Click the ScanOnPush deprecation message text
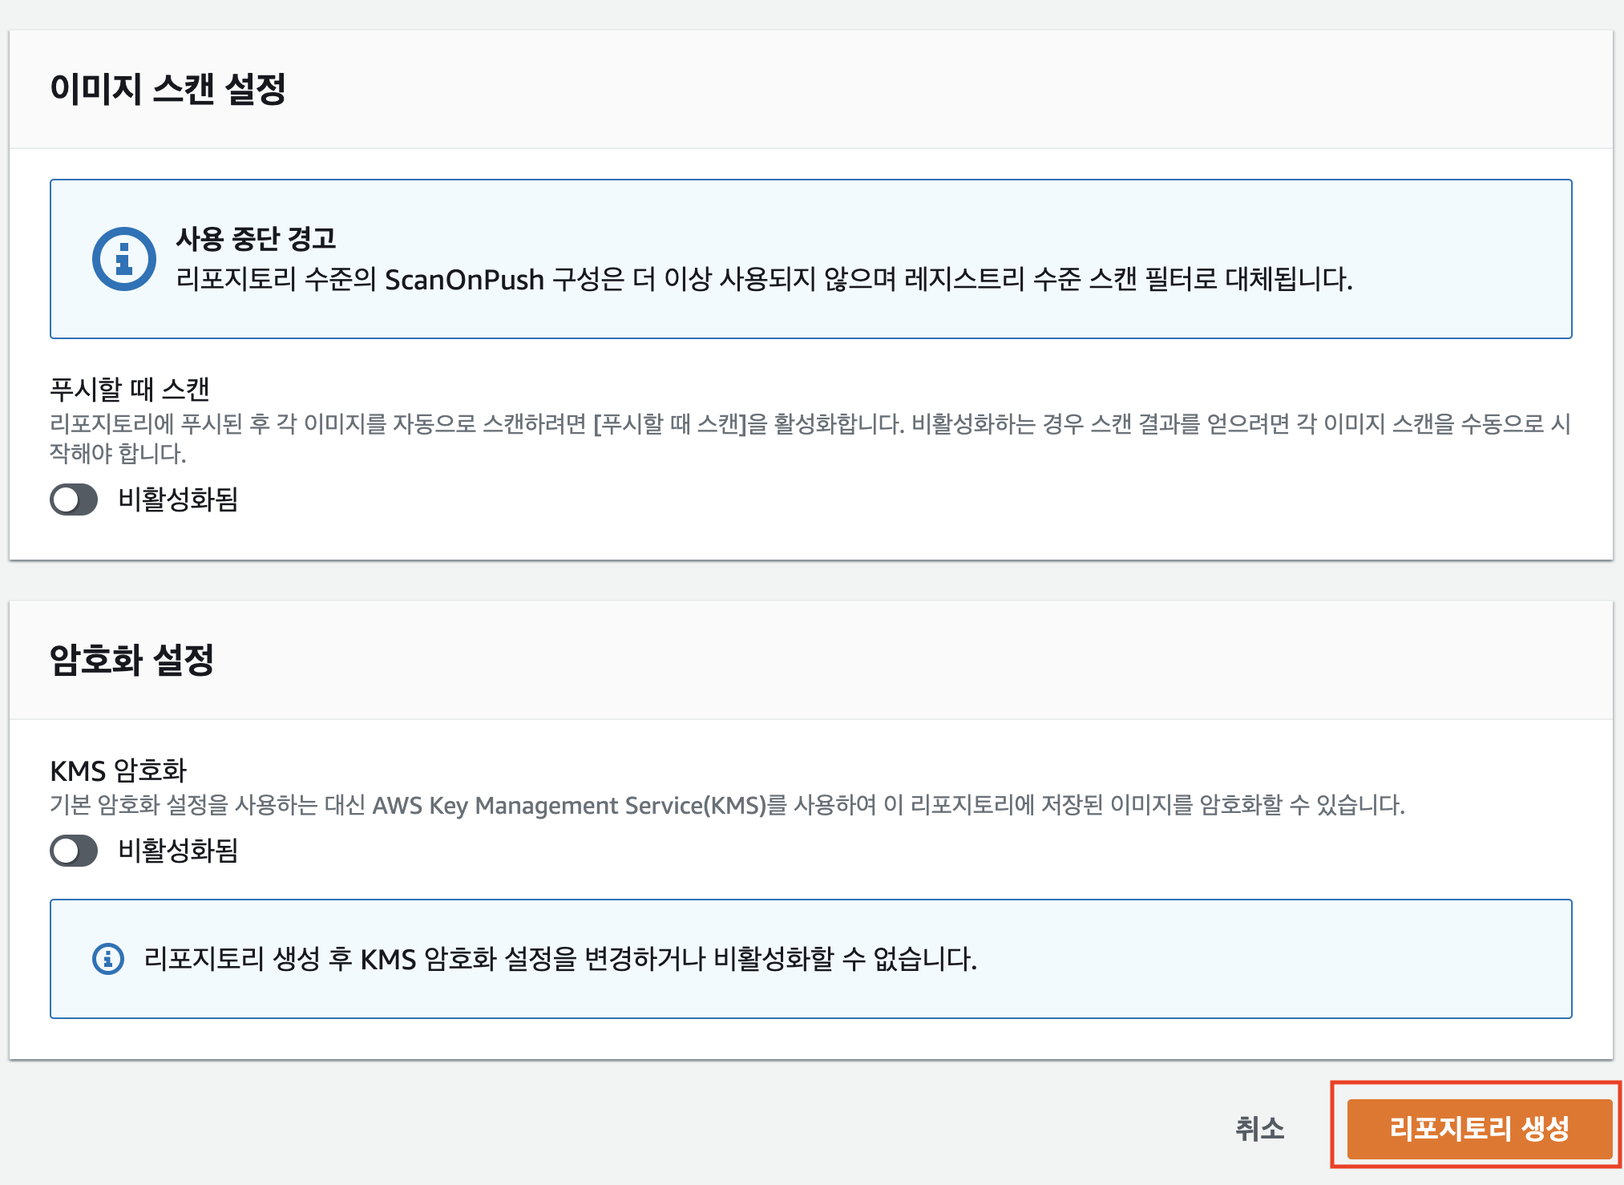The height and width of the screenshot is (1185, 1624). coord(764,279)
